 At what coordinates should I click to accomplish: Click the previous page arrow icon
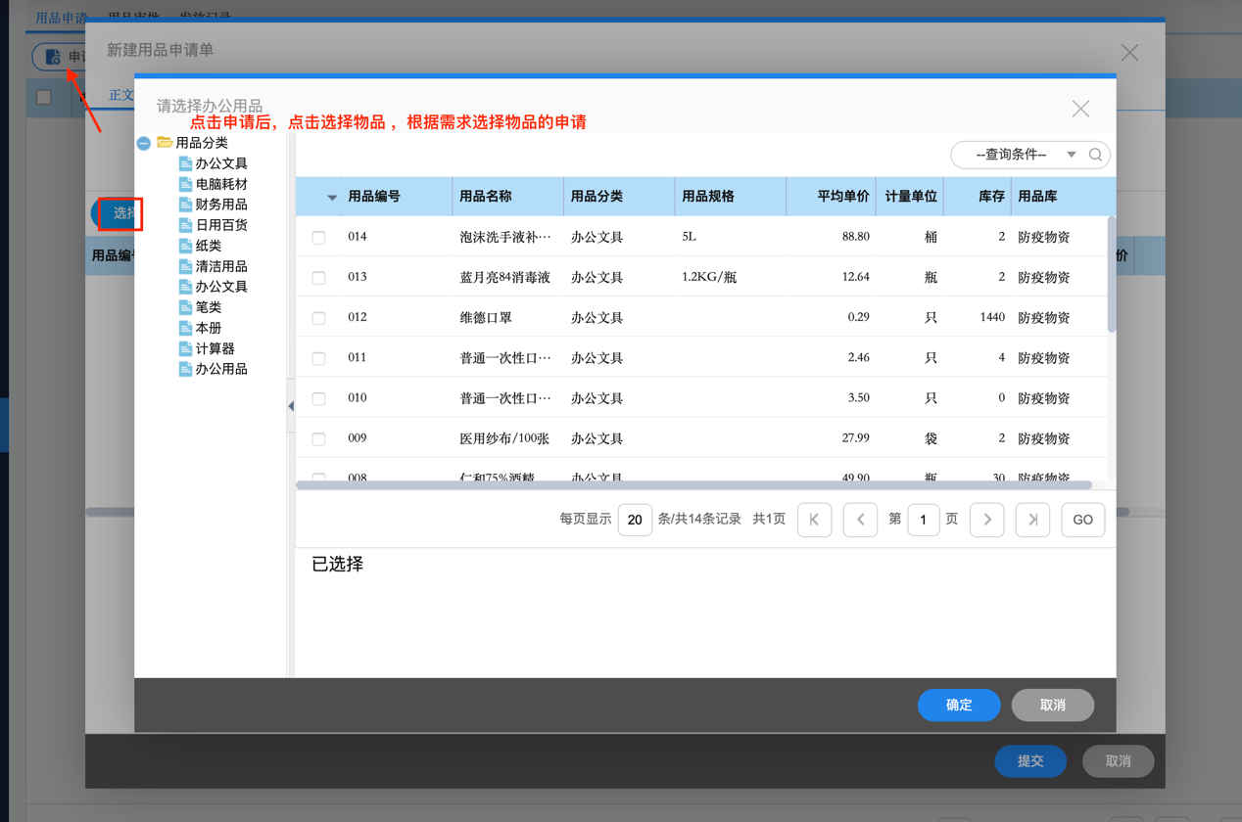tap(860, 520)
